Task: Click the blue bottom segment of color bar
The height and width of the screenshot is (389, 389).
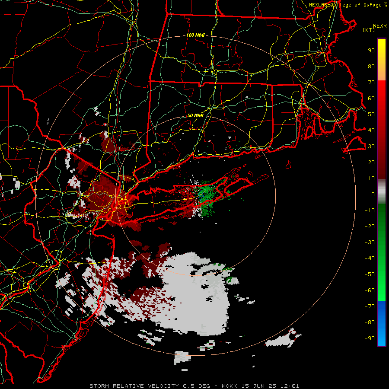Action: point(382,323)
